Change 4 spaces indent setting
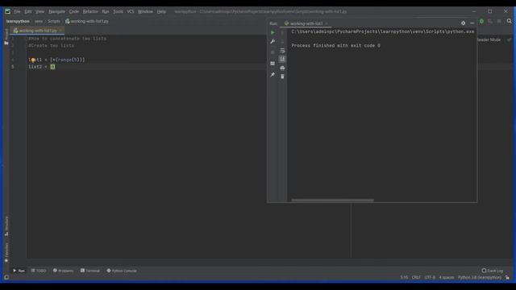Screen dimensions: 516x290 446,277
